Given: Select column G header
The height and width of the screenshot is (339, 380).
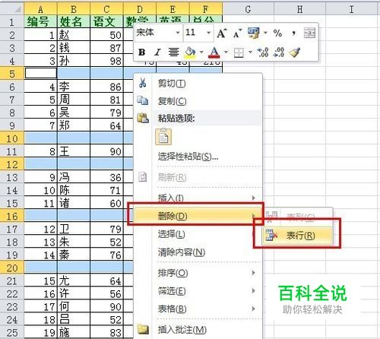Looking at the screenshot, I should coord(248,10).
